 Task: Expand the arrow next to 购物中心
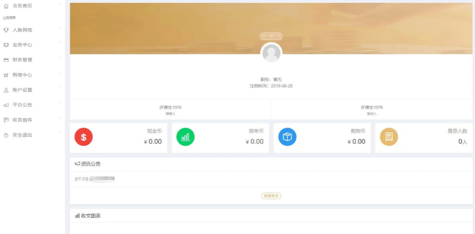pyautogui.click(x=60, y=73)
